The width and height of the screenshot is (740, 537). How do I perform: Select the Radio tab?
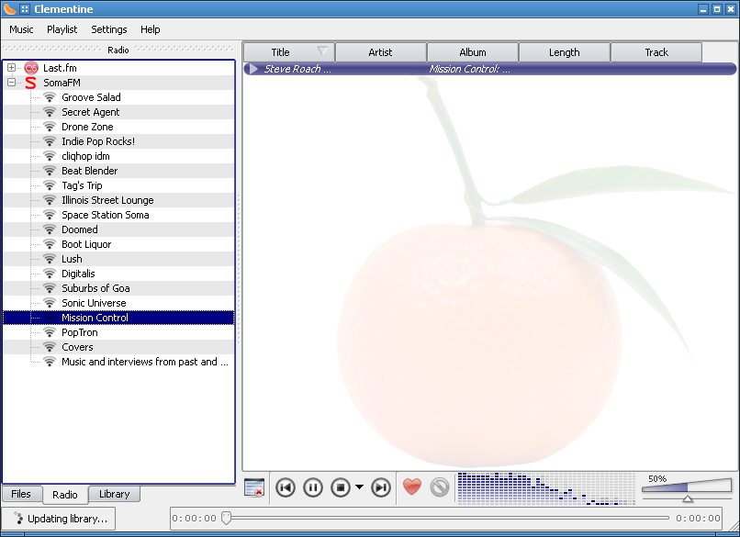[x=65, y=495]
